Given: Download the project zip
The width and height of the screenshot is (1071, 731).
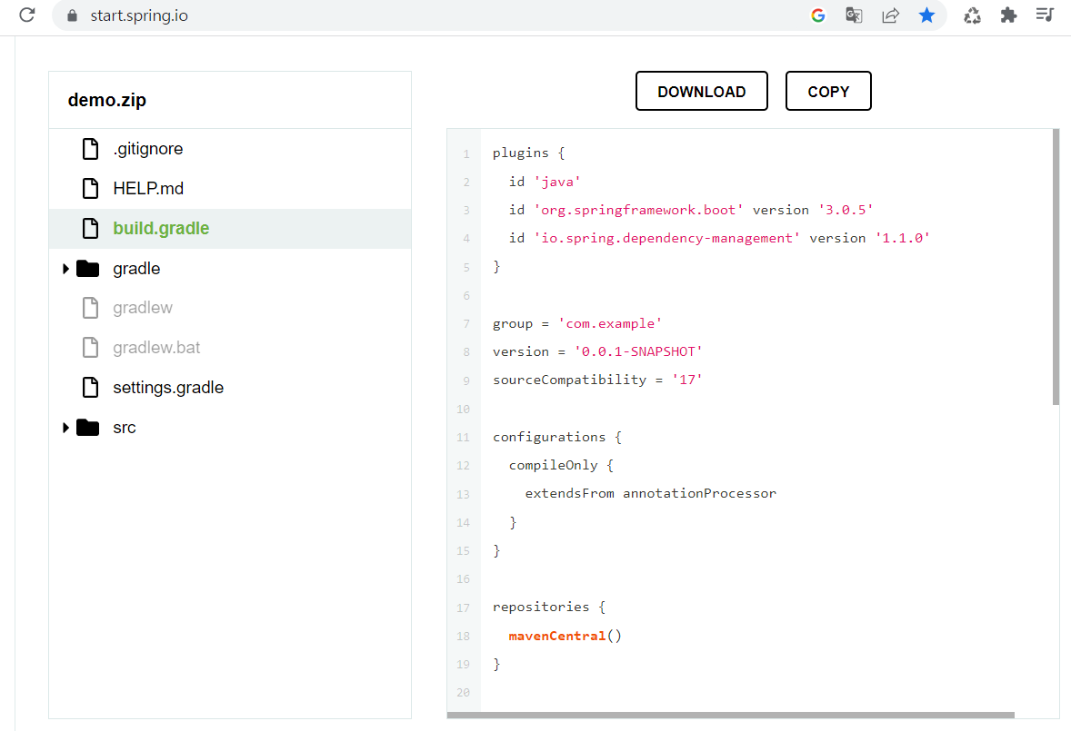Looking at the screenshot, I should pos(702,91).
